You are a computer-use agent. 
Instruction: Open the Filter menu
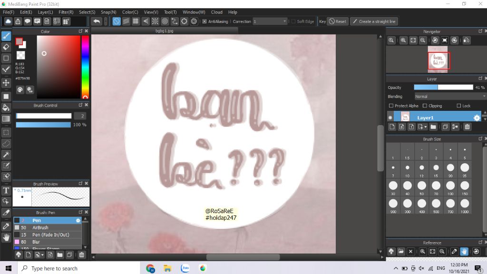click(x=66, y=12)
